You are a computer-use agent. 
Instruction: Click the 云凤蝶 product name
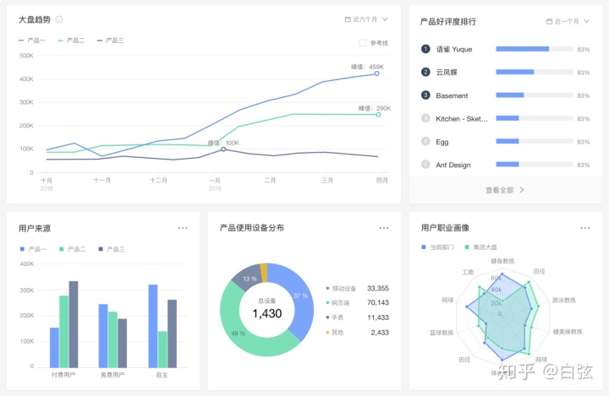447,72
